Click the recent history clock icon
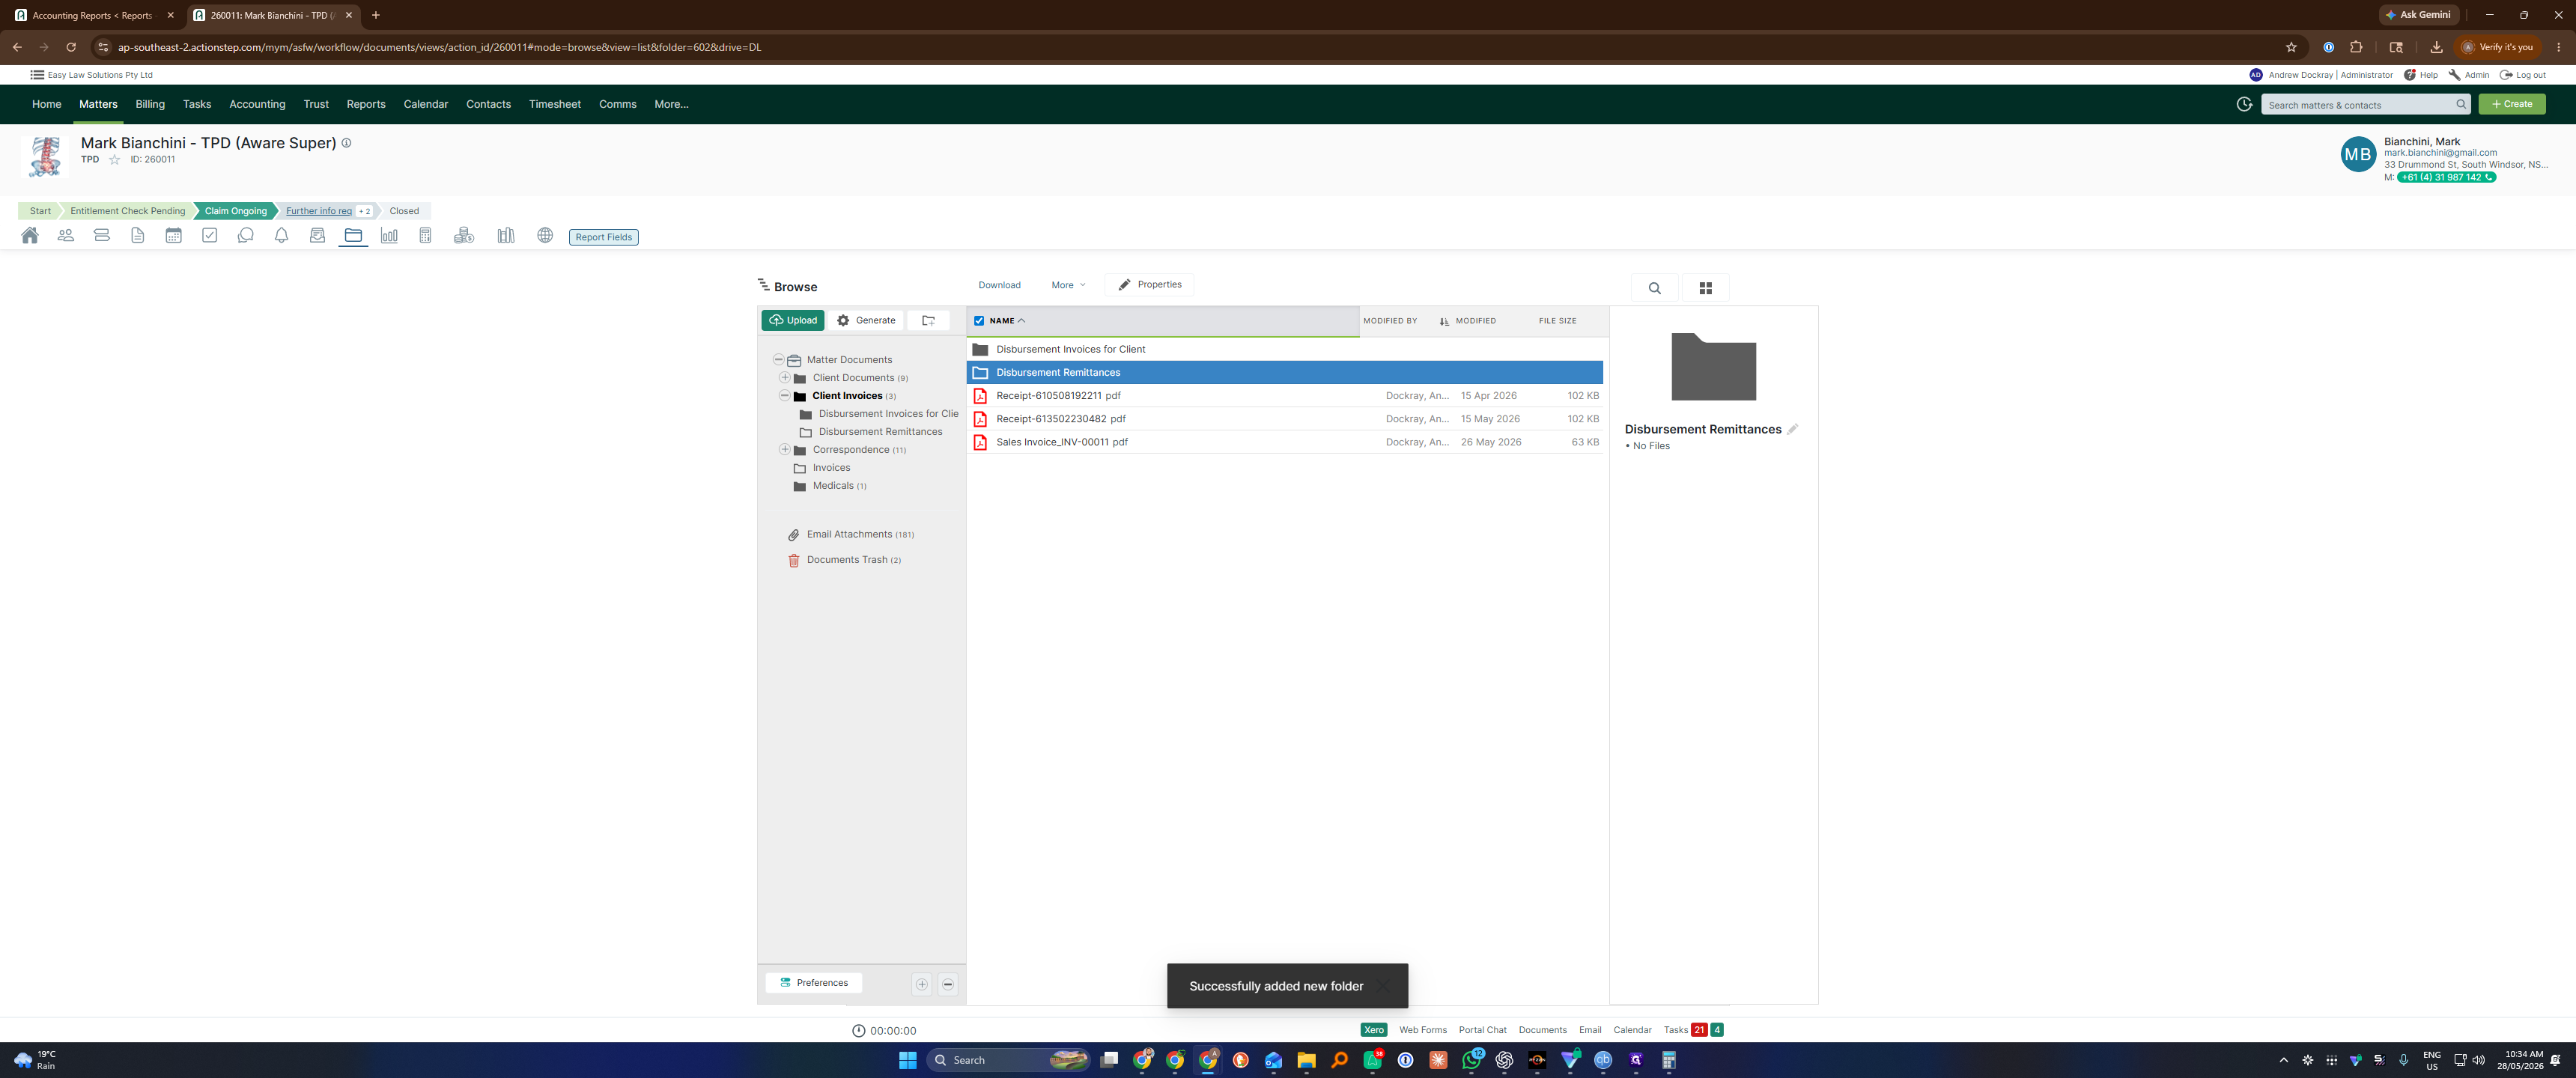2576x1078 pixels. [x=2244, y=104]
